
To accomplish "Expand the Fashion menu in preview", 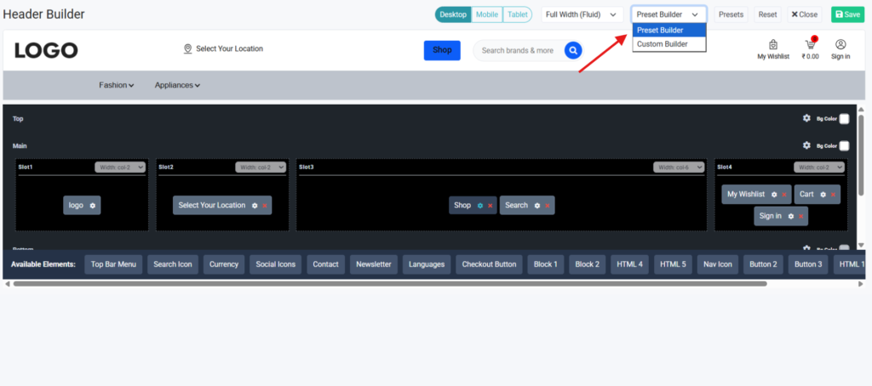I will 116,85.
